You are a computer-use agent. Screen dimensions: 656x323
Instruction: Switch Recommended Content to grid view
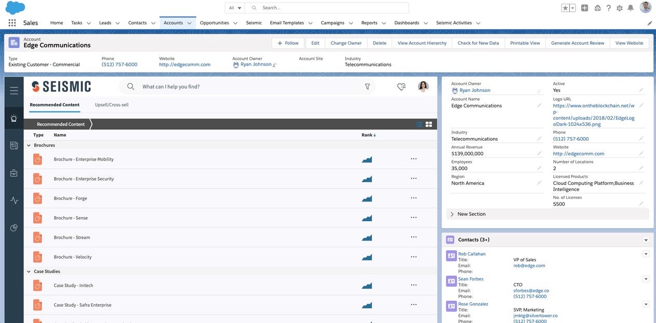[x=429, y=124]
